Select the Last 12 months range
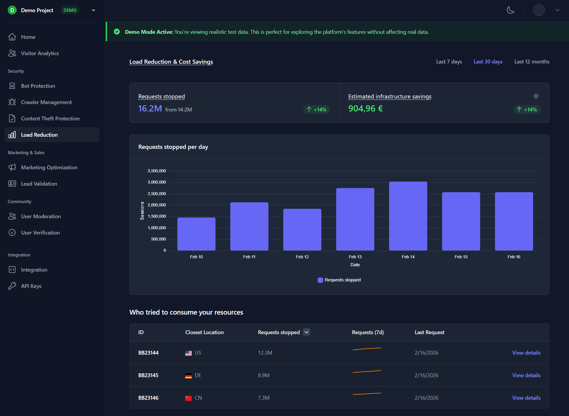Image resolution: width=569 pixels, height=416 pixels. click(x=532, y=62)
